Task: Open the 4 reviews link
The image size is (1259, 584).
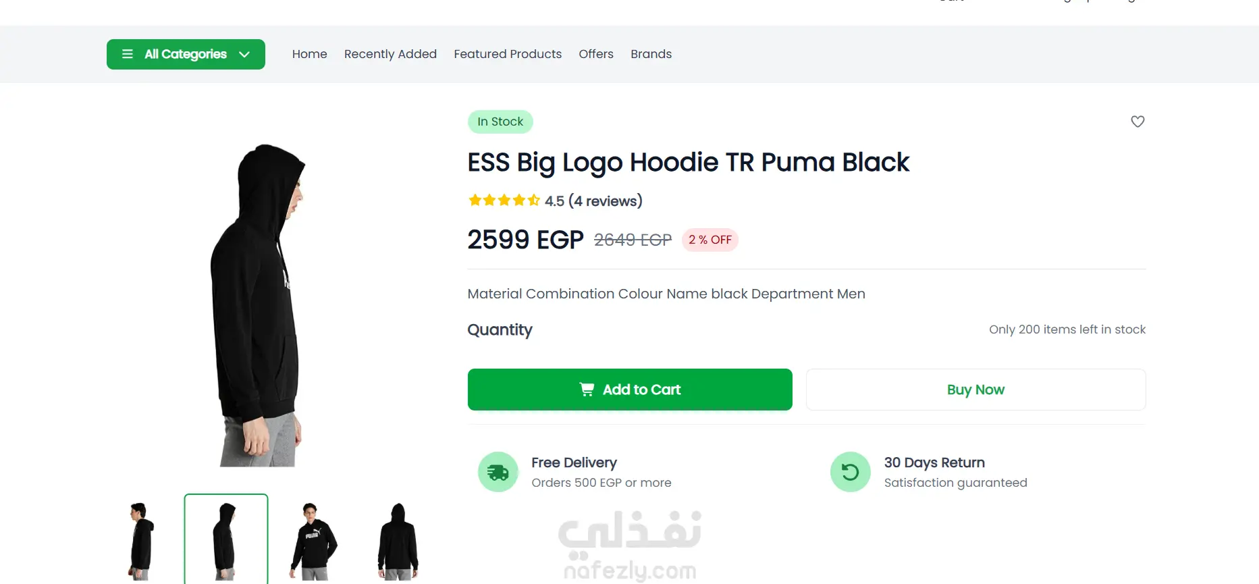Action: pyautogui.click(x=606, y=201)
